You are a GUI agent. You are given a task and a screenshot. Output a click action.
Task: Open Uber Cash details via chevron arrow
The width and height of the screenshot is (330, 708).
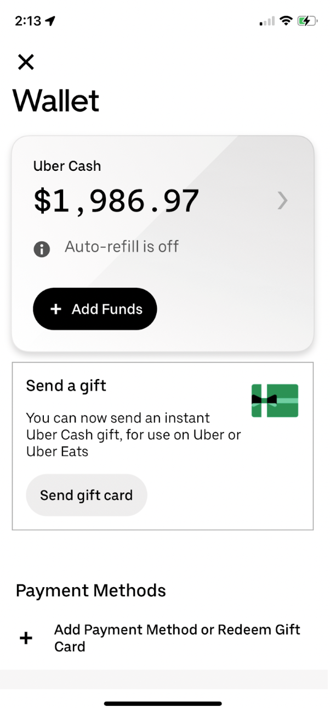pos(282,201)
